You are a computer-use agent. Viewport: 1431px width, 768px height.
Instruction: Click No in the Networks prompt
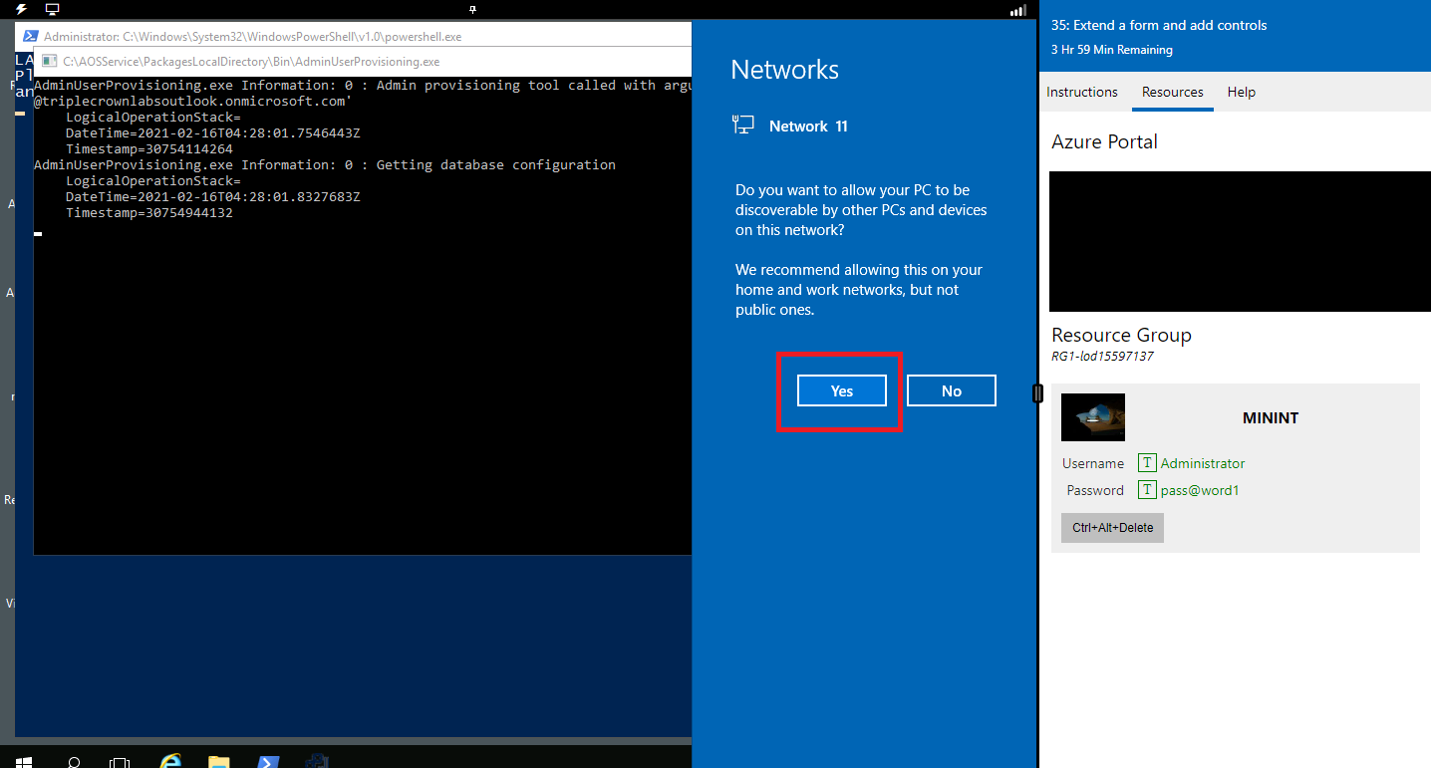coord(952,390)
